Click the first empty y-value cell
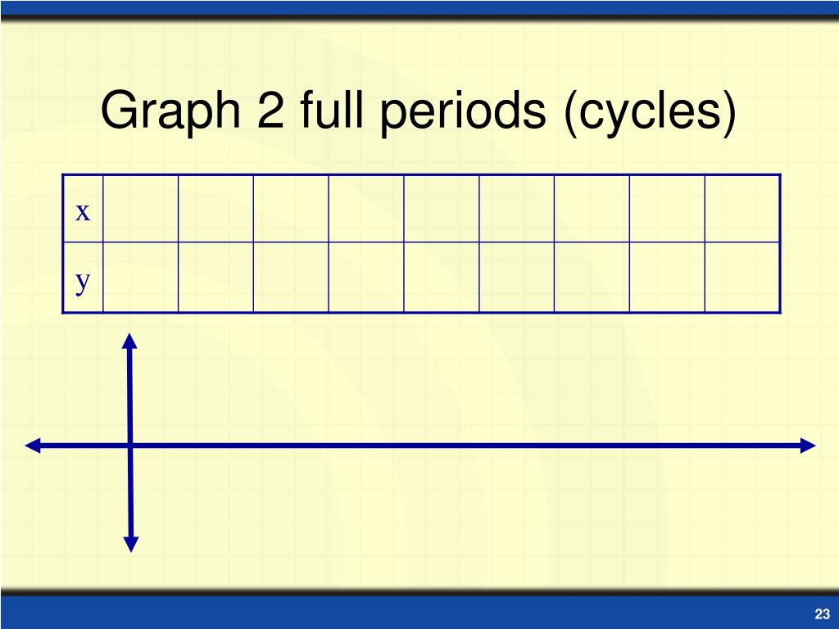 140,277
